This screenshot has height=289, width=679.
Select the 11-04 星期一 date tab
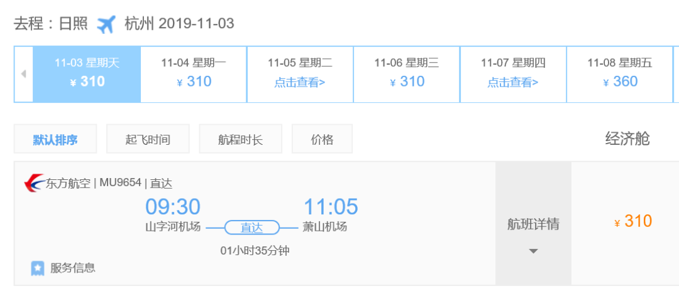(x=194, y=73)
